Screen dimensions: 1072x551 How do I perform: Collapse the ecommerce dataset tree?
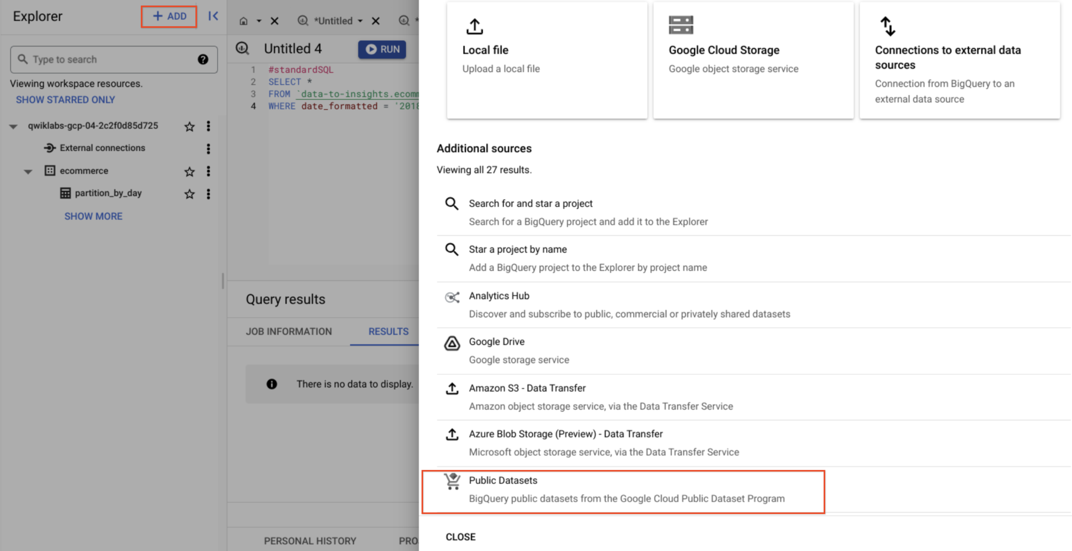[x=28, y=171]
